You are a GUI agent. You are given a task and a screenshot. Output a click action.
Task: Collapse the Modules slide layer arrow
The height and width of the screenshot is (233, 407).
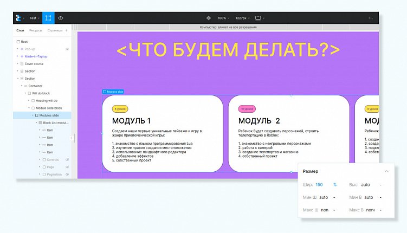click(x=33, y=115)
